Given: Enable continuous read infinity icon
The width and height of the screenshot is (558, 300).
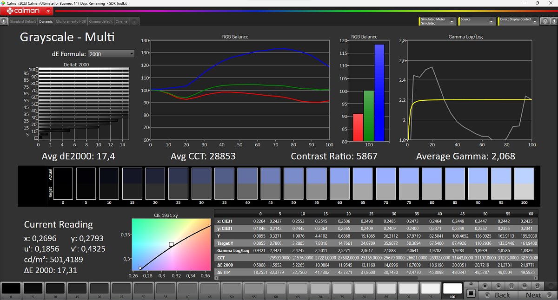Looking at the screenshot, I should [524, 286].
